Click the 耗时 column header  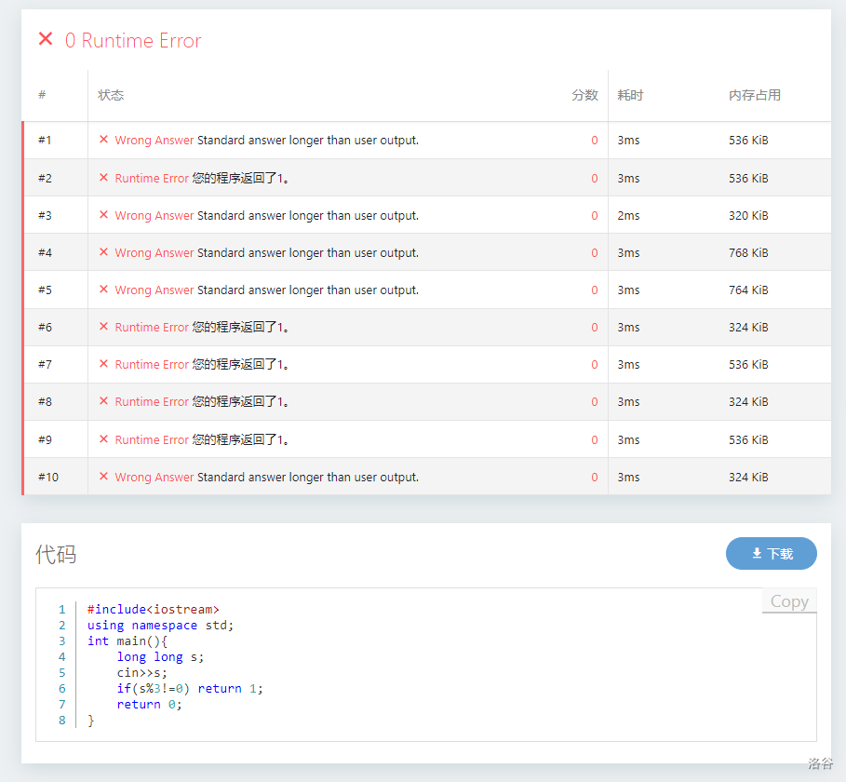point(630,95)
